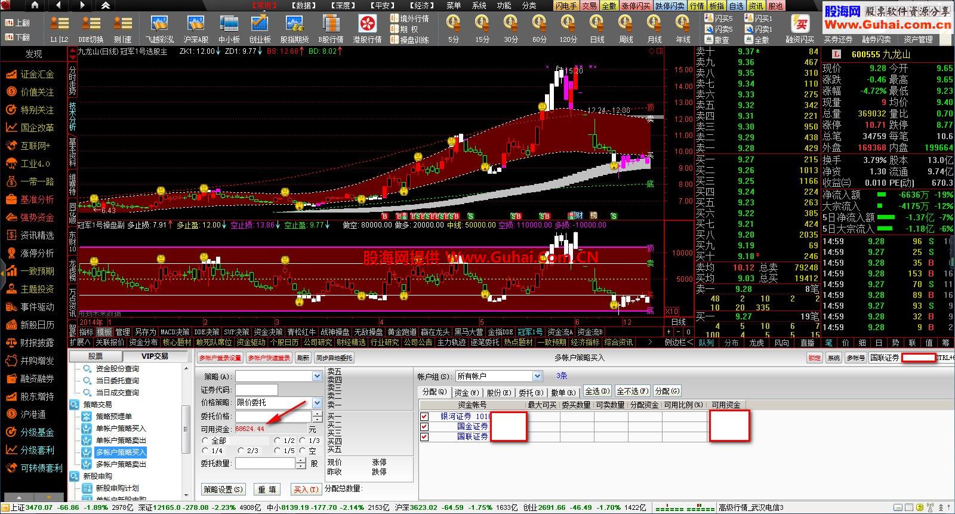Open the 创业板 board icon
Viewport: 955px width, 514px height.
point(260,29)
